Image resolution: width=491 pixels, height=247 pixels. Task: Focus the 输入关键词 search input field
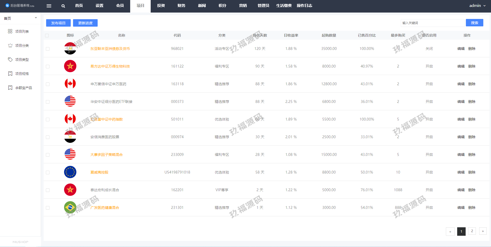[x=432, y=23]
